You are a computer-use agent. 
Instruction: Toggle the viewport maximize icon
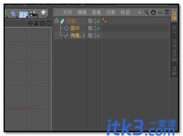(48, 23)
